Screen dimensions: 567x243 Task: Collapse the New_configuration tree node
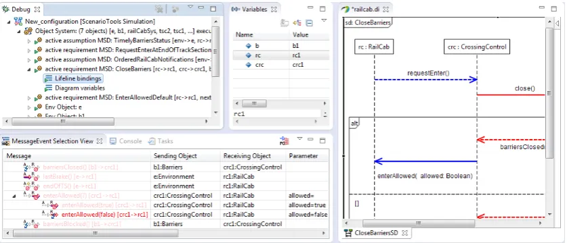pos(9,22)
